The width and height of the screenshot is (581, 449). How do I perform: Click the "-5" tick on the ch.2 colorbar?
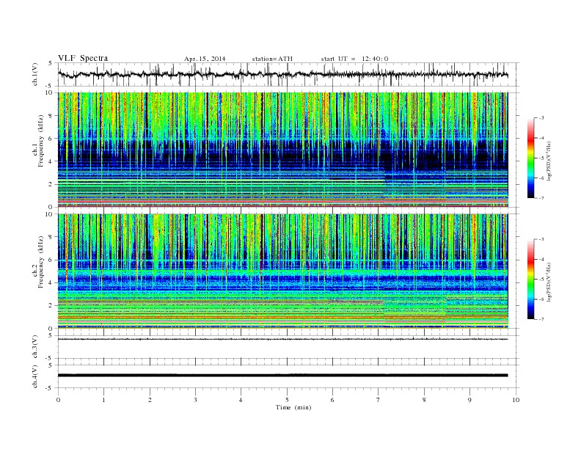point(541,279)
